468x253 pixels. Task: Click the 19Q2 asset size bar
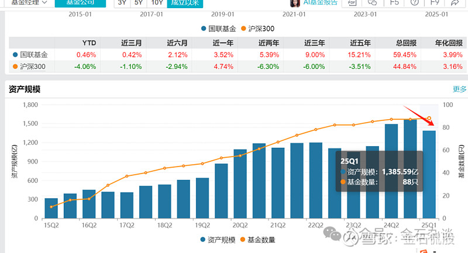pyautogui.click(x=202, y=198)
